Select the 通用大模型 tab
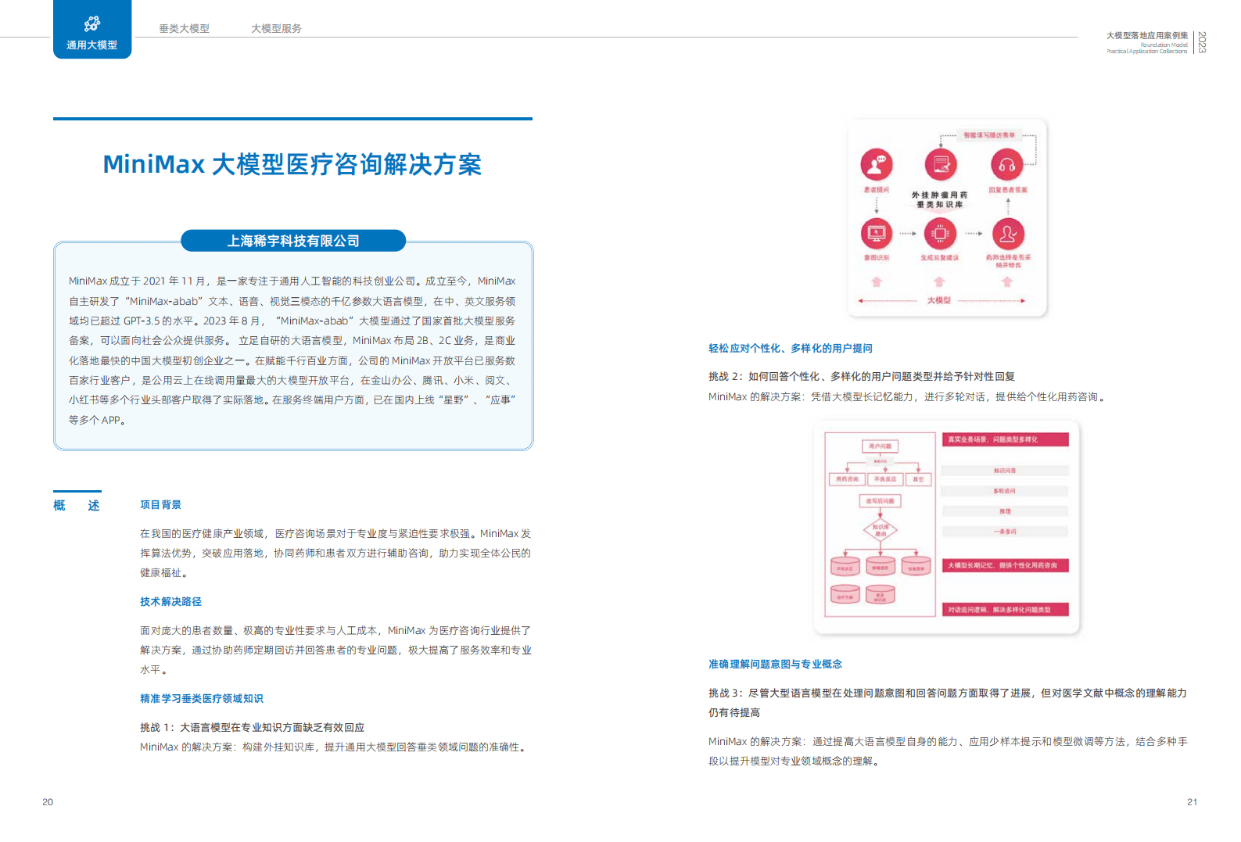Image resolution: width=1241 pixels, height=842 pixels. click(x=92, y=30)
